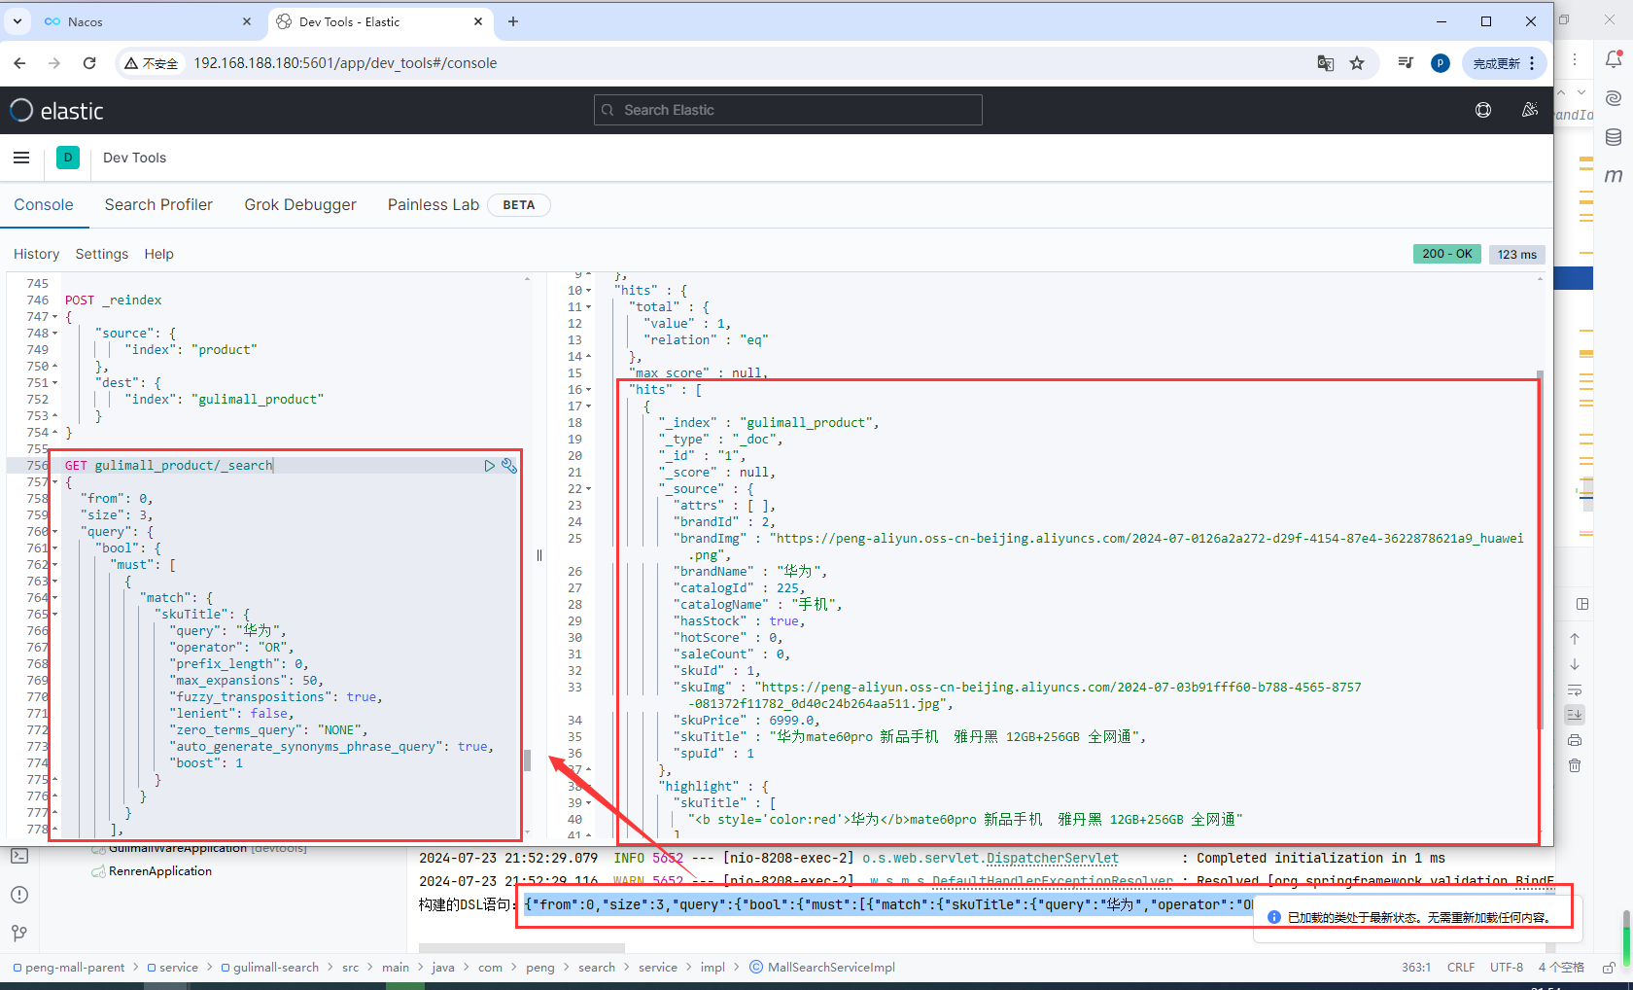
Task: Open the browser media controls icon
Action: [x=1406, y=63]
